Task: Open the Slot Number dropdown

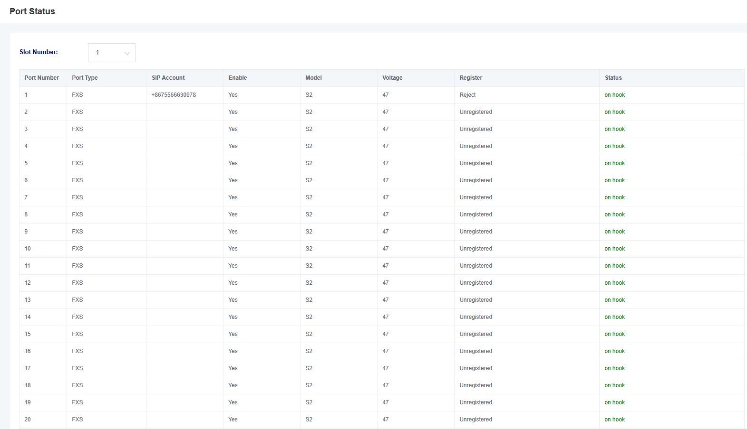Action: pyautogui.click(x=112, y=53)
